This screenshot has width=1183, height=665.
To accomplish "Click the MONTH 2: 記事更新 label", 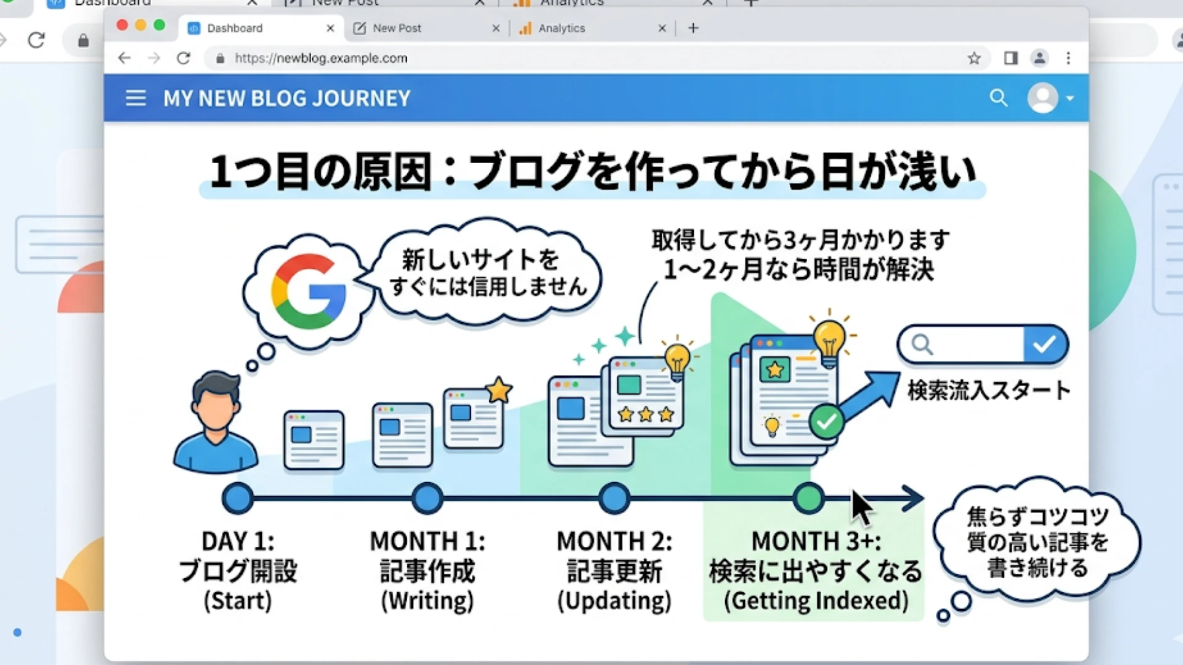I will point(614,571).
